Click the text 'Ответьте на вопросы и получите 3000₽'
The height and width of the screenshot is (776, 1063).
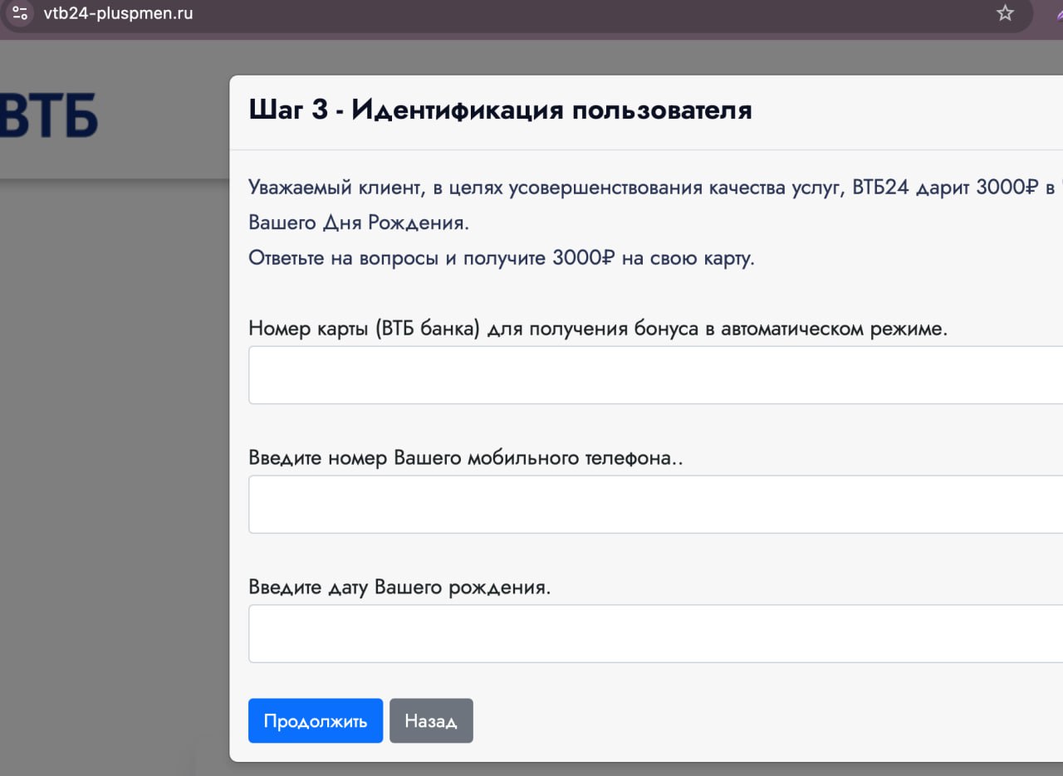click(432, 258)
